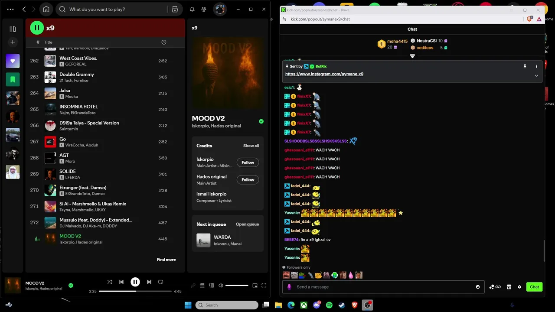Open Steam from the Windows taskbar
555x312 pixels.
click(x=342, y=305)
